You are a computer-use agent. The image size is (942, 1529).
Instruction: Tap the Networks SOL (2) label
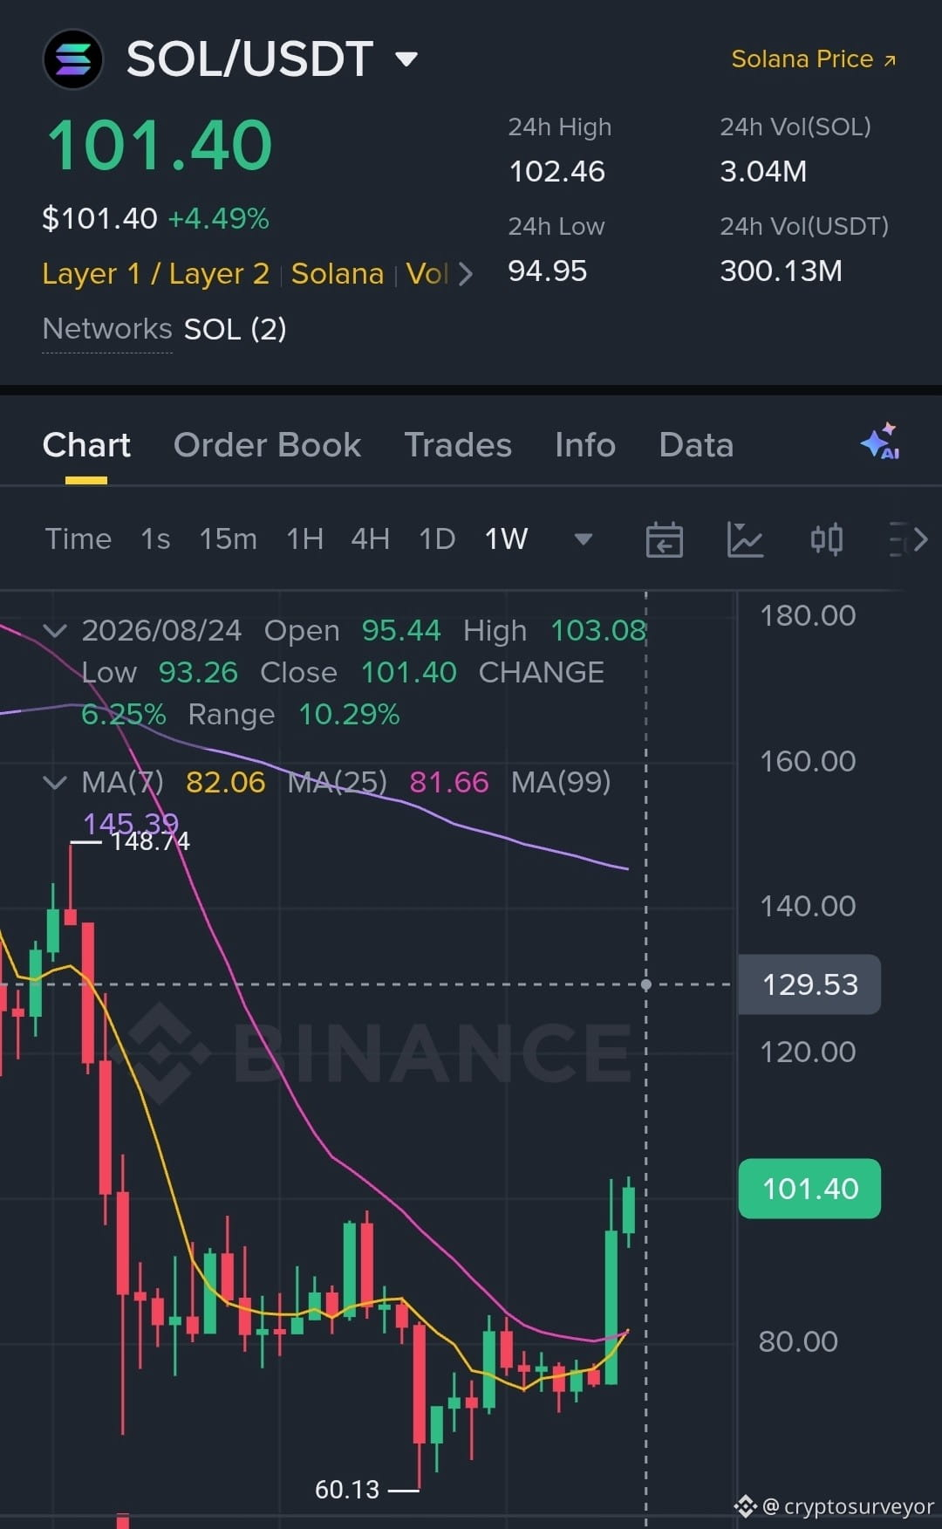tap(164, 329)
